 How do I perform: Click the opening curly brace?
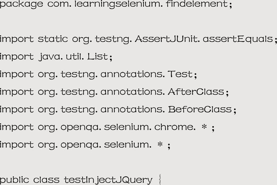click(160, 180)
